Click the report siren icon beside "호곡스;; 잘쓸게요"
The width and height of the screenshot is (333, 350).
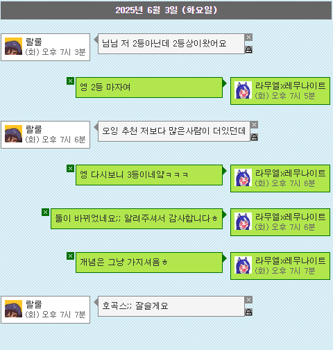click(248, 312)
